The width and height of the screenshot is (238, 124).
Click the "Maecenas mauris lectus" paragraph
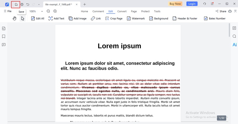coord(107,115)
